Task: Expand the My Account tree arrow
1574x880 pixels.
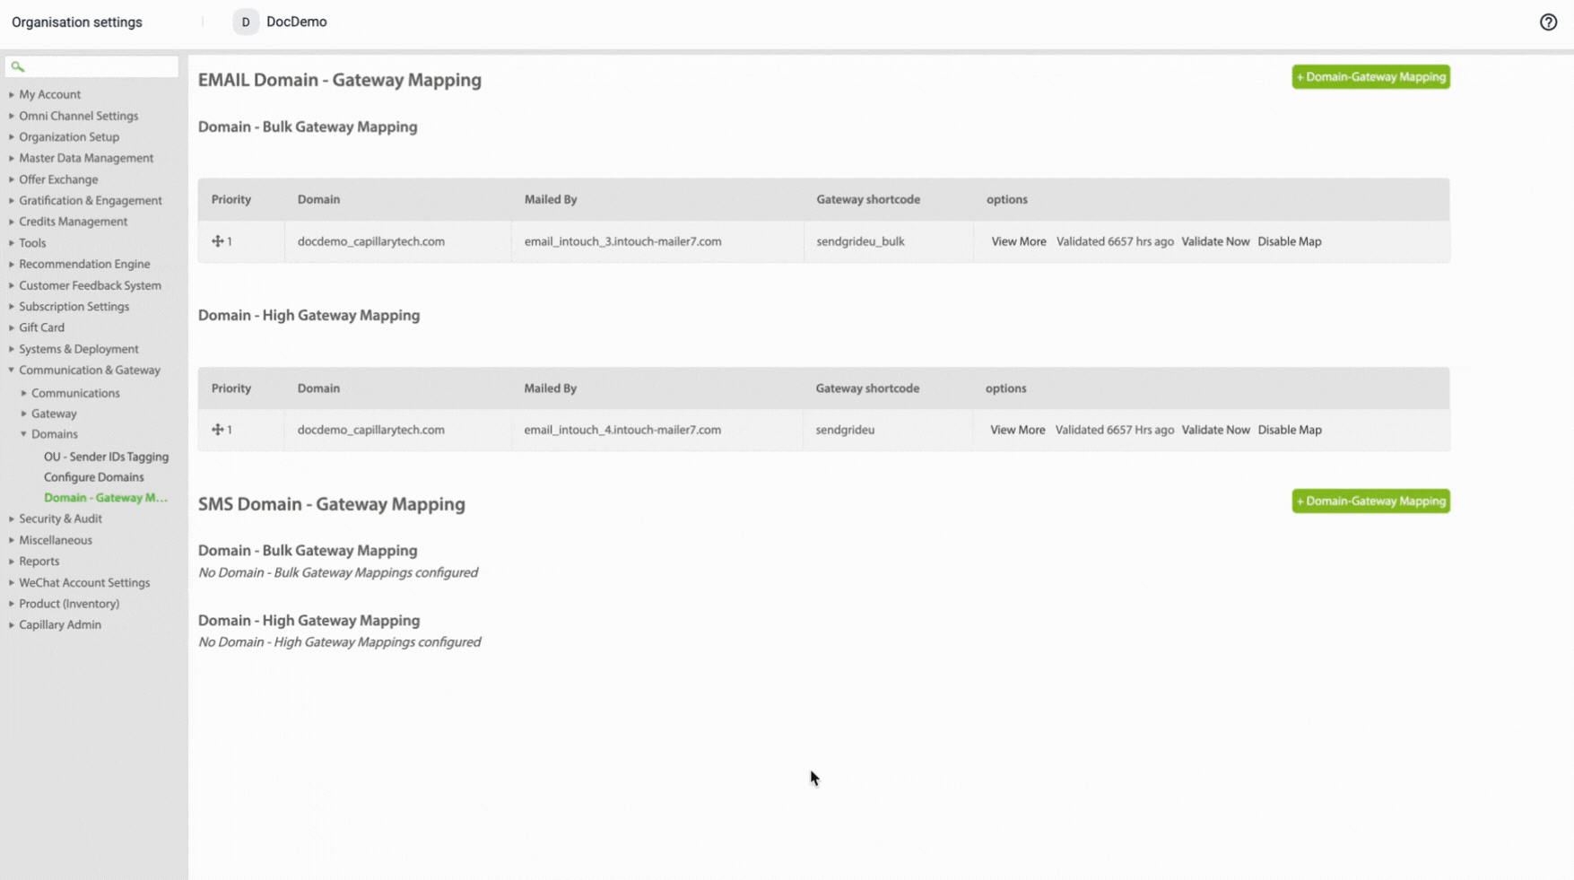Action: click(12, 94)
